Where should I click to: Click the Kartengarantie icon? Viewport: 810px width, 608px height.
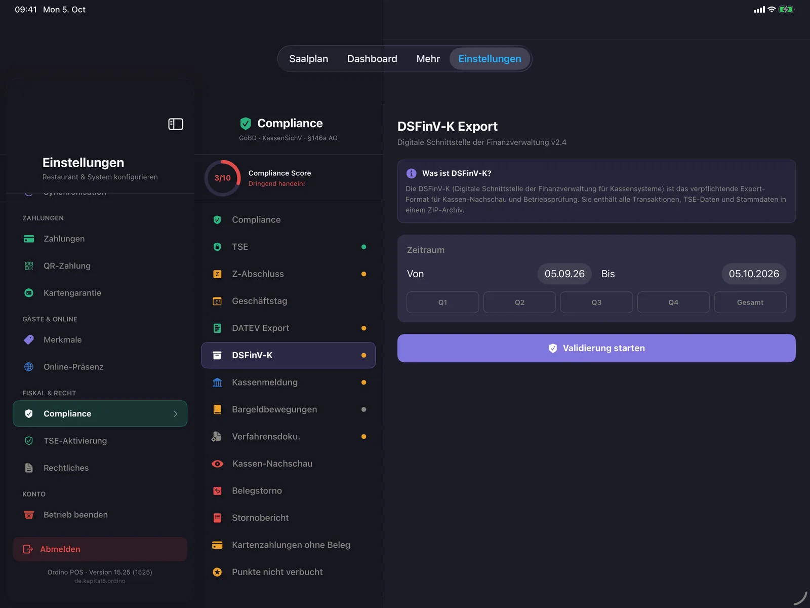coord(29,293)
